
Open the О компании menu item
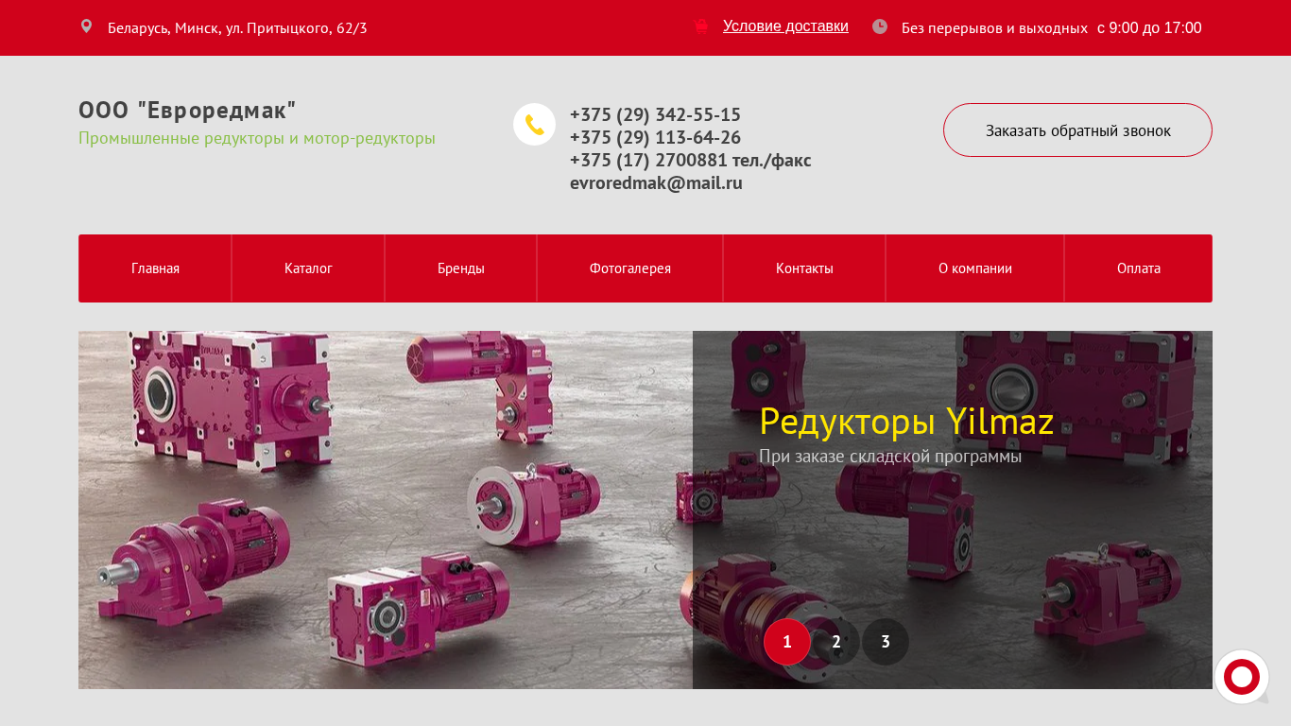tap(975, 268)
